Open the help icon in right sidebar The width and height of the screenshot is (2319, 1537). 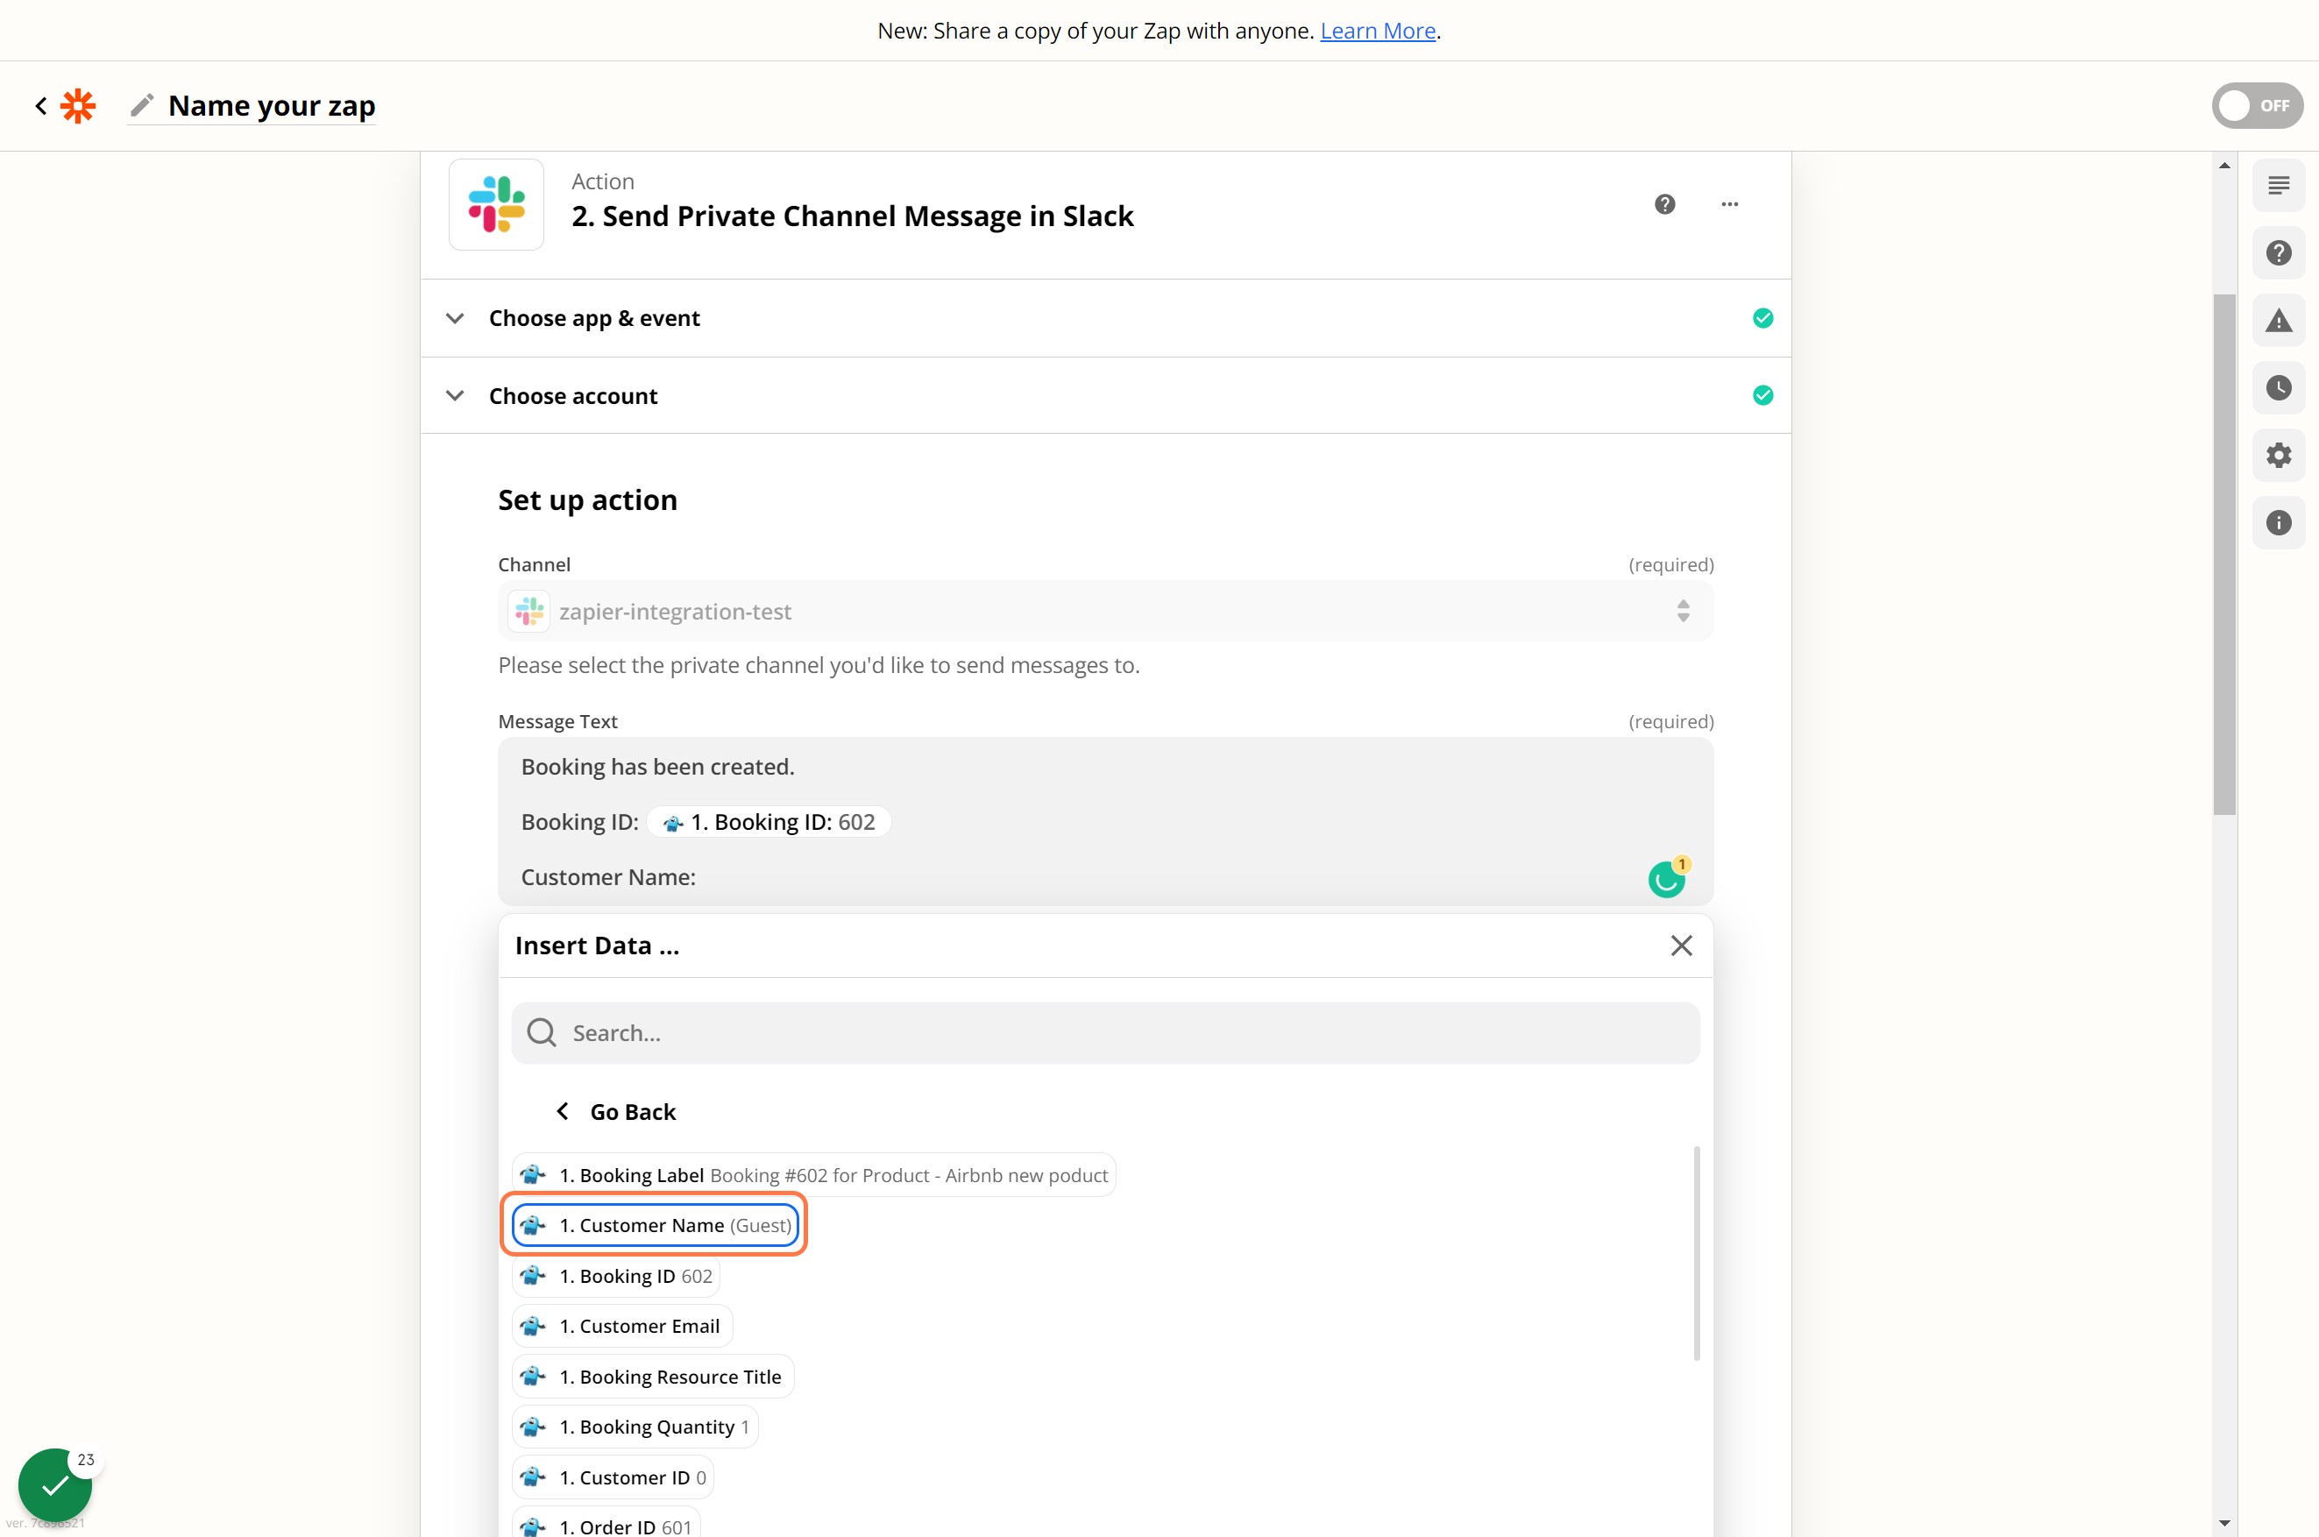click(x=2279, y=253)
